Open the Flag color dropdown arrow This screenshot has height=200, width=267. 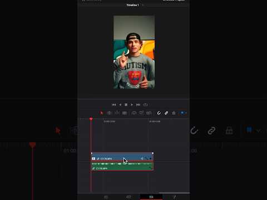click(186, 113)
